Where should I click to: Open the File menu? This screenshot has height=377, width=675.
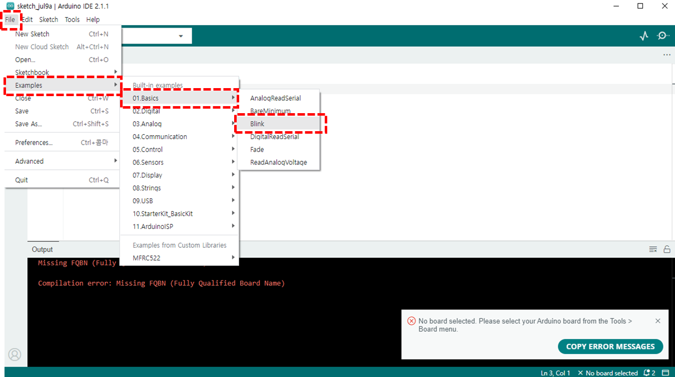11,20
